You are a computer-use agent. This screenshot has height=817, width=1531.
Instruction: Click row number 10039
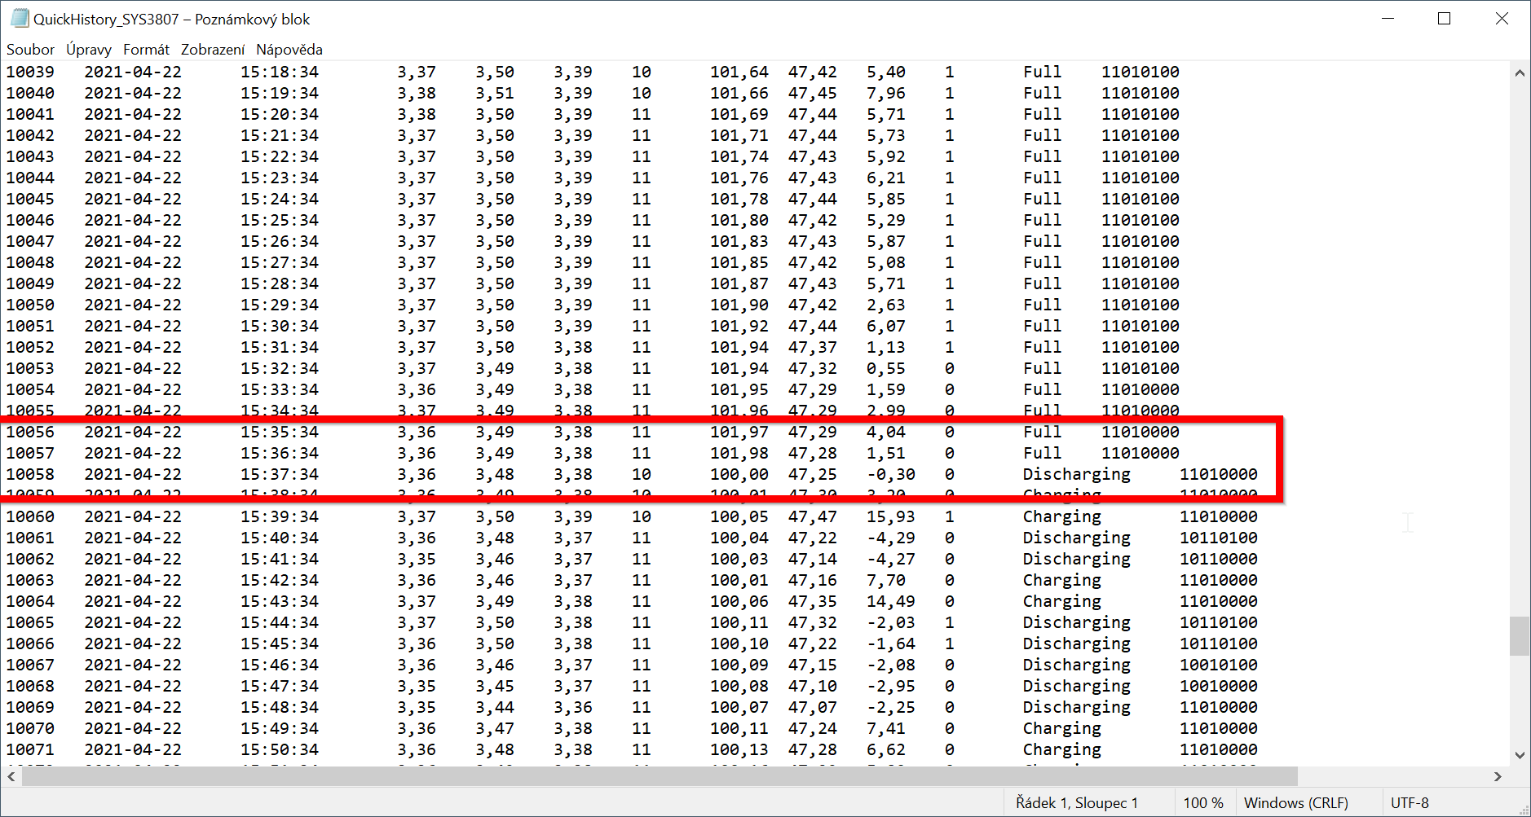(30, 72)
